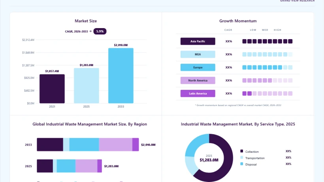Viewport: 324px width, 182px height.
Task: Click the $925.0M y-axis label
Action: pos(29,78)
